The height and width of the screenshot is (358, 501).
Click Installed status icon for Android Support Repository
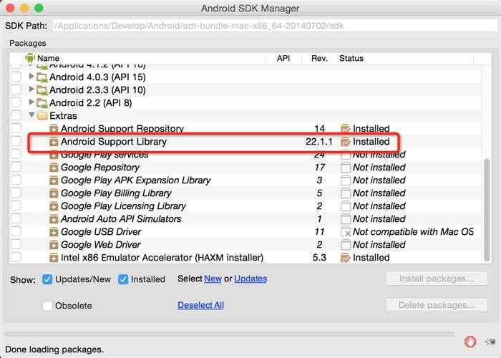point(346,128)
